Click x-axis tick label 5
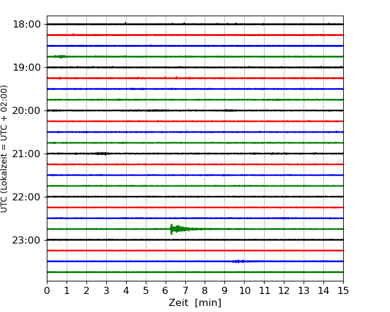The image size is (390, 312). coord(146,290)
